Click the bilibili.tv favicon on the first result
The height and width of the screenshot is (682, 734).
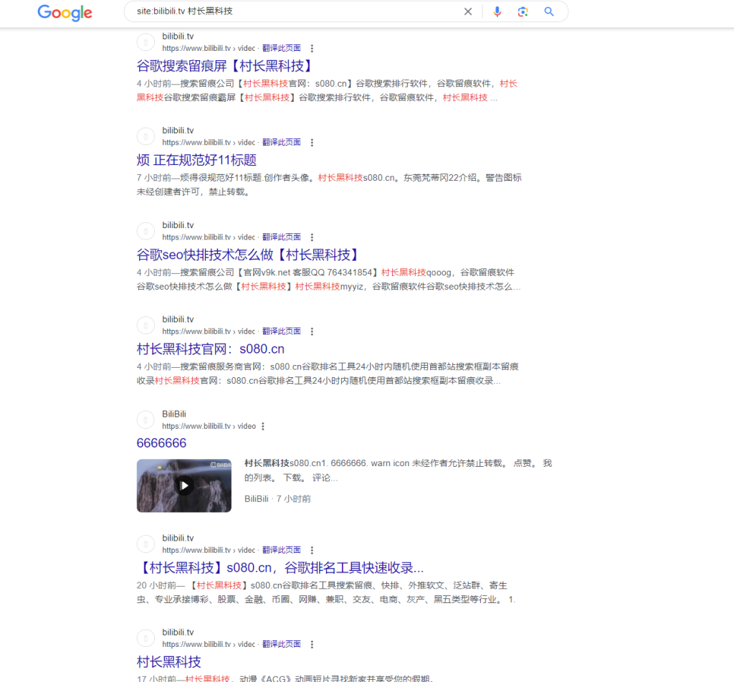[146, 42]
